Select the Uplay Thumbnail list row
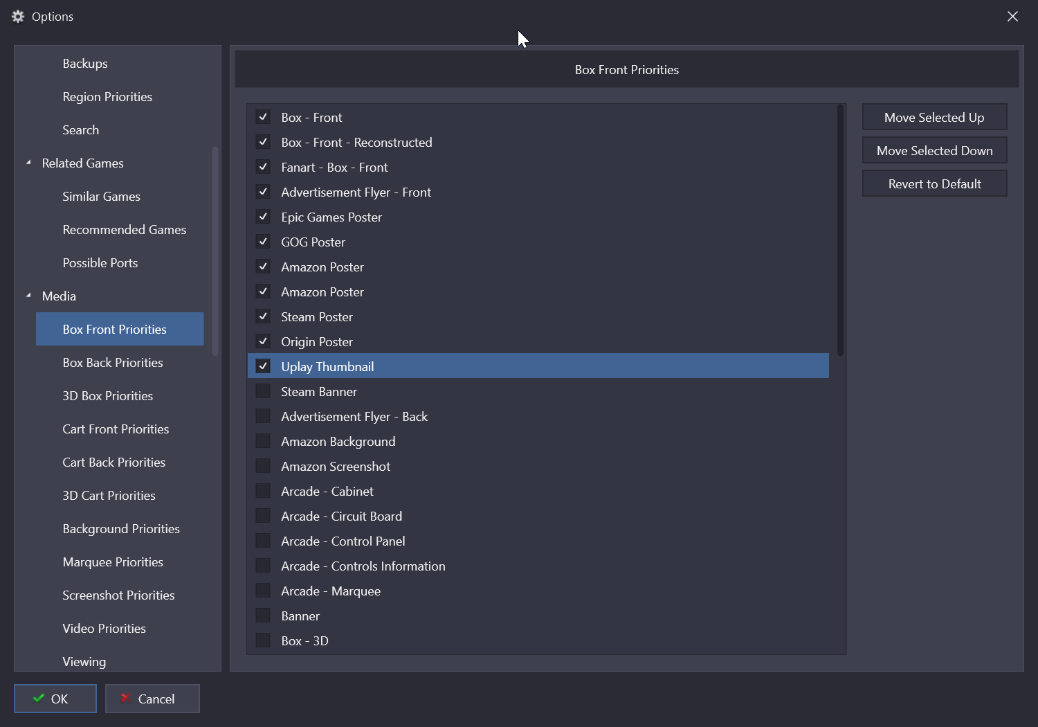Screen dimensions: 1038x727 click(538, 366)
